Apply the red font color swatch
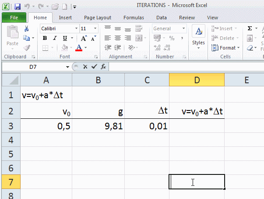This screenshot has width=264, height=199. coord(79,48)
